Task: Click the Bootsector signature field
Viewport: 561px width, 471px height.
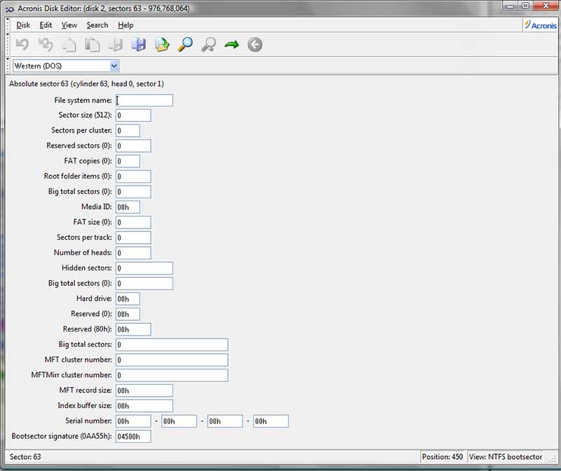Action: (x=133, y=437)
